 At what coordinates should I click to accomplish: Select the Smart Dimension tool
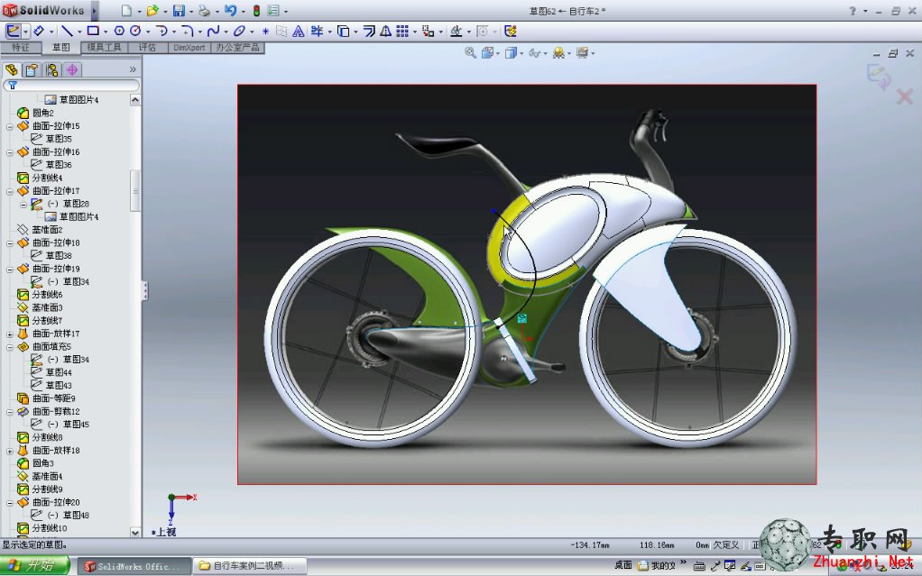(x=39, y=32)
